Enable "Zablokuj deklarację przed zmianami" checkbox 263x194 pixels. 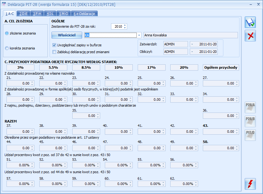[x=54, y=52]
